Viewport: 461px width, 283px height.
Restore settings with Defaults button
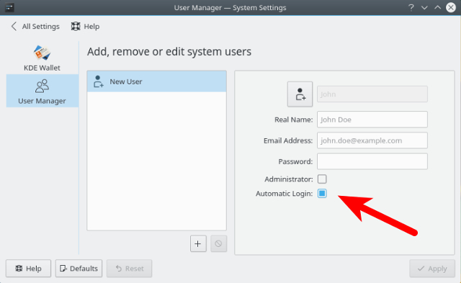pyautogui.click(x=79, y=269)
